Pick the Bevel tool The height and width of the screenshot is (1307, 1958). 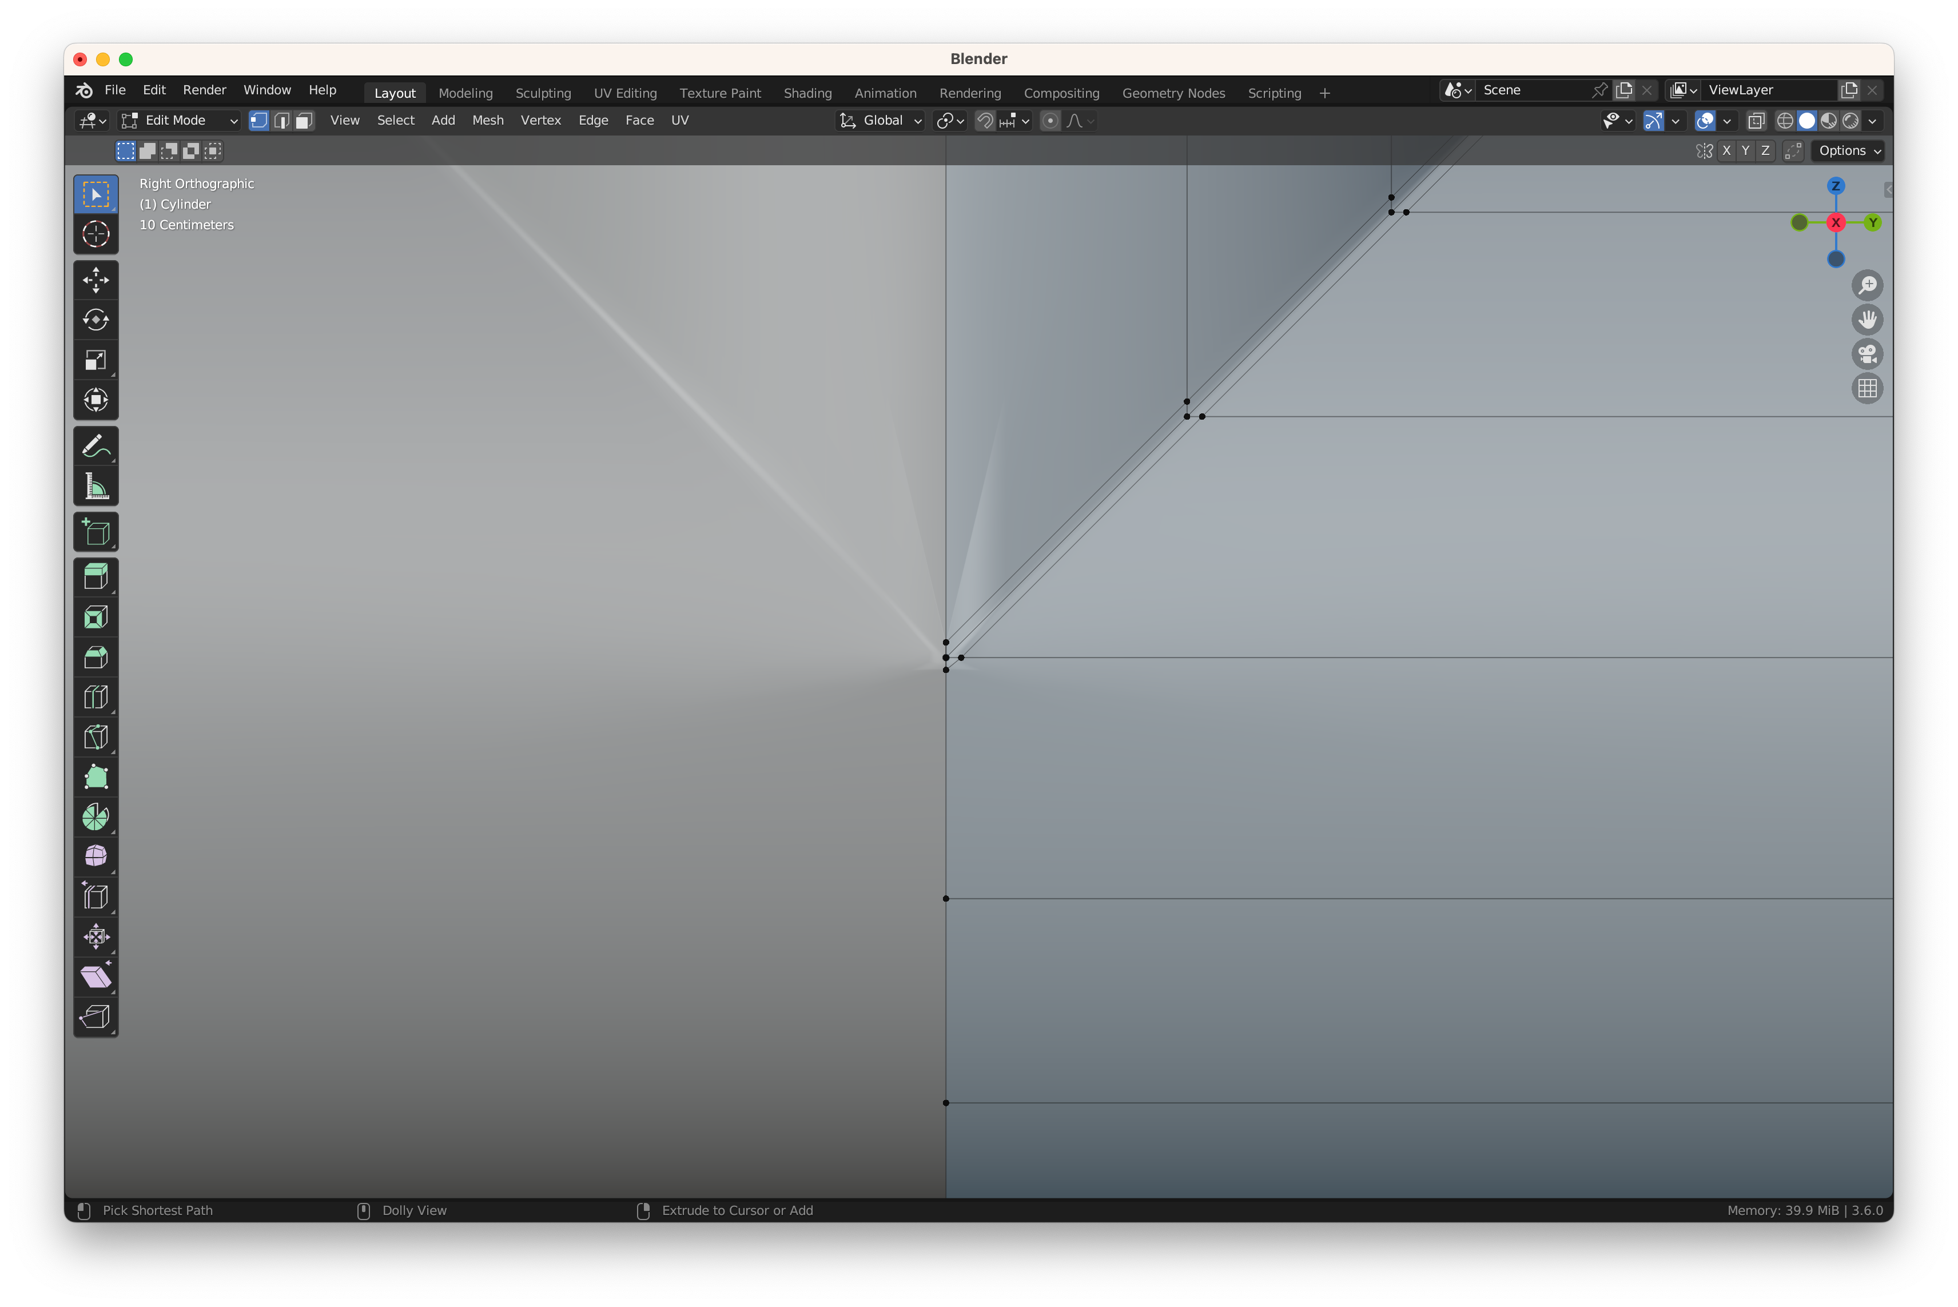click(x=96, y=657)
